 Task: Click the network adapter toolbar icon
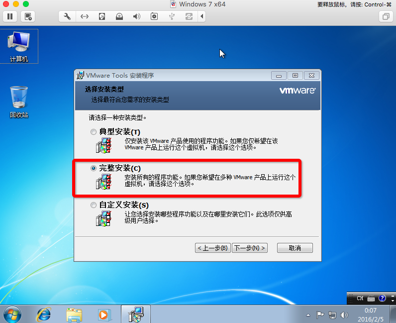point(85,16)
